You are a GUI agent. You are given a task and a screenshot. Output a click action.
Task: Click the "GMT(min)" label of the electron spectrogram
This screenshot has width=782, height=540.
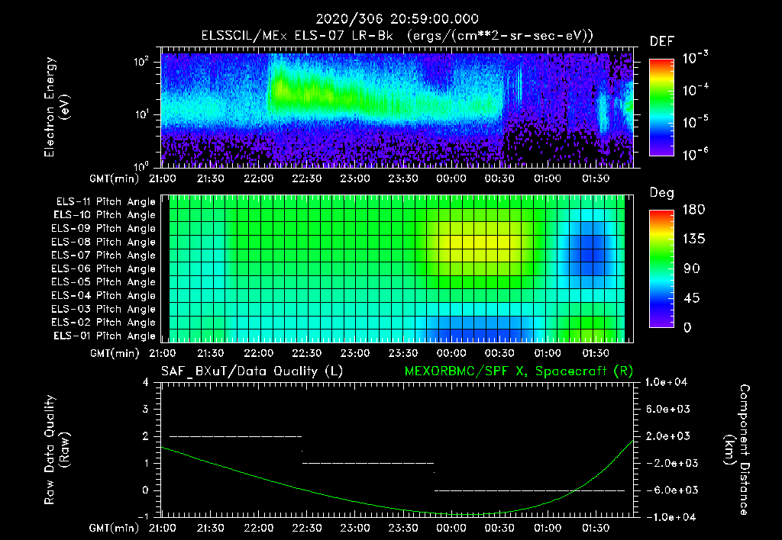tap(115, 178)
